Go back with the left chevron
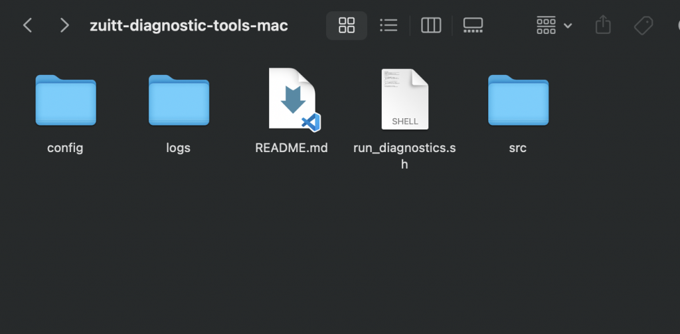Viewport: 680px width, 334px height. pyautogui.click(x=27, y=25)
